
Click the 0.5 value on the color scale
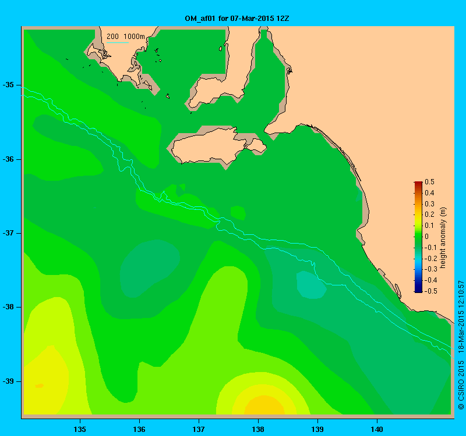[429, 182]
